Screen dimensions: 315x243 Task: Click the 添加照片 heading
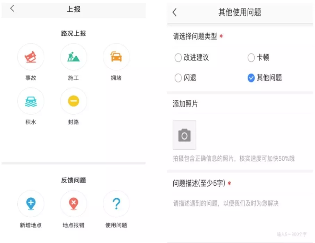tap(185, 104)
